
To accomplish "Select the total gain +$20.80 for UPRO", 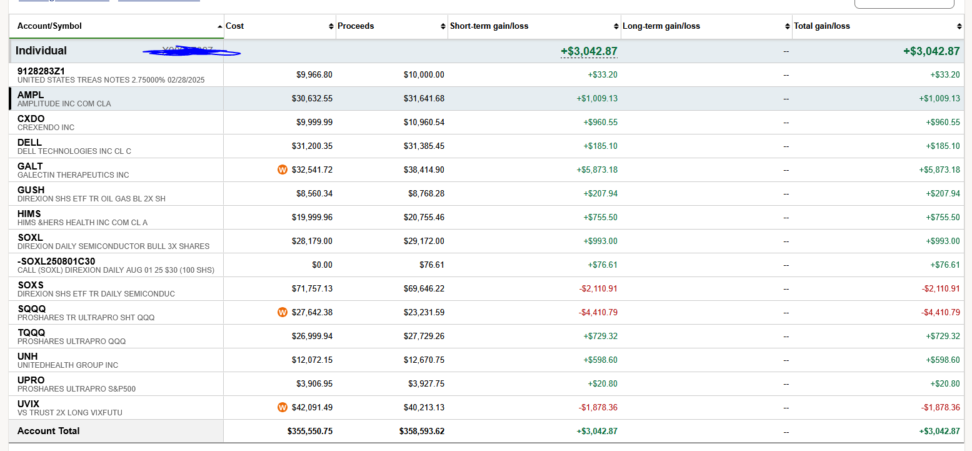I will [x=945, y=383].
